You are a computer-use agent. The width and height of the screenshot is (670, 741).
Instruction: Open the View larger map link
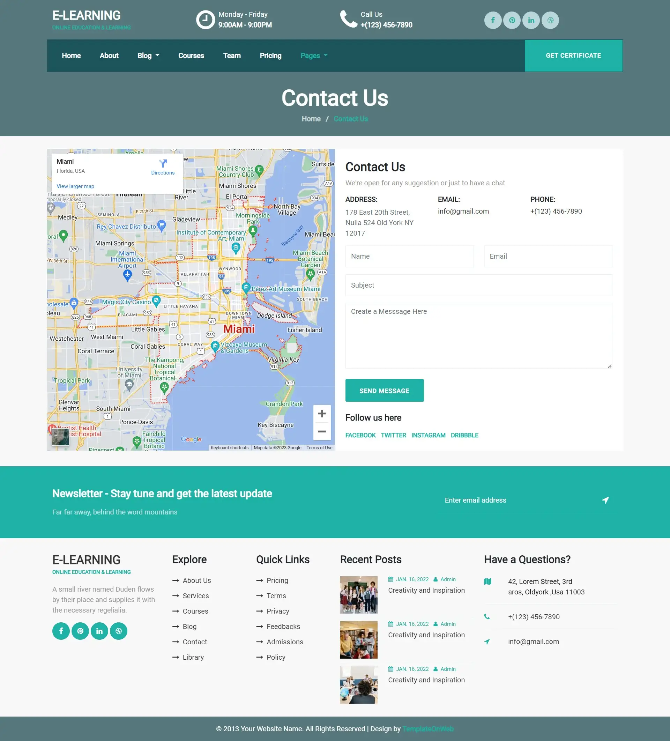pos(75,186)
